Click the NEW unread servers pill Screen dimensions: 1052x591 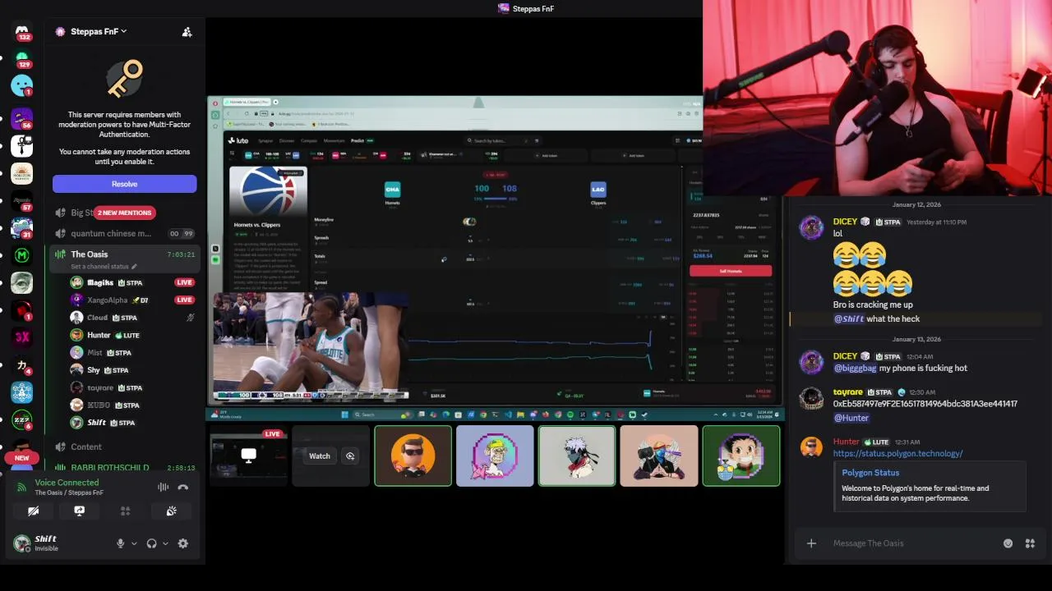point(22,458)
